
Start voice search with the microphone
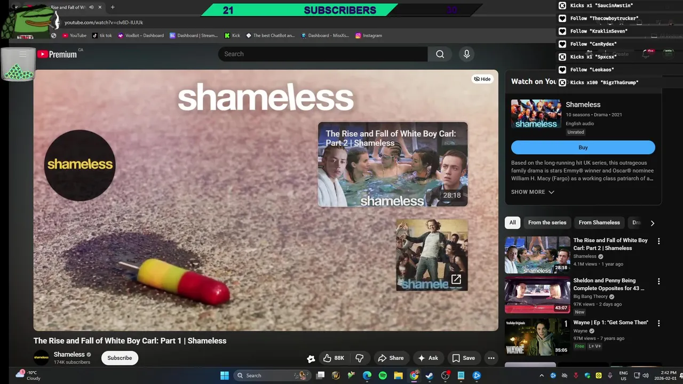click(x=466, y=54)
